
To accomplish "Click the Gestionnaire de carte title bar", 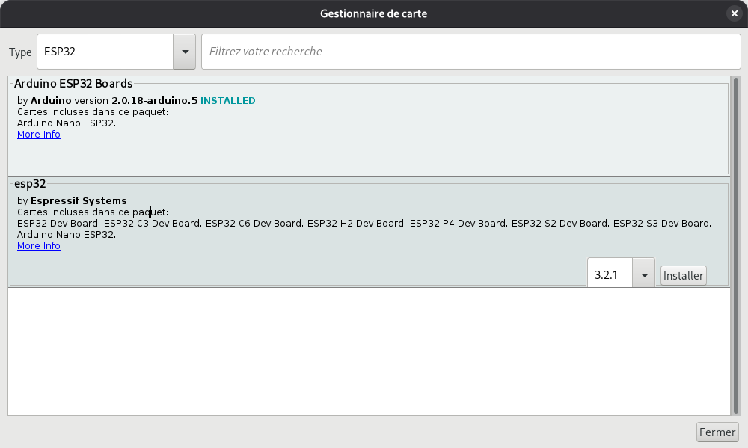I will 373,13.
